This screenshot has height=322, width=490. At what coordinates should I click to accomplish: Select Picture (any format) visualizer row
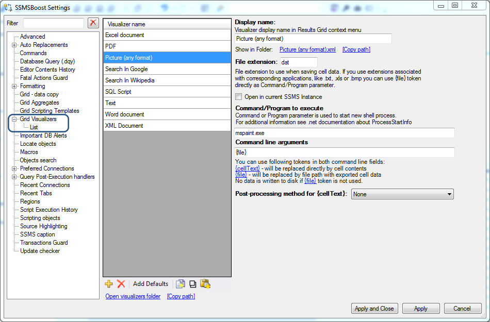(167, 58)
